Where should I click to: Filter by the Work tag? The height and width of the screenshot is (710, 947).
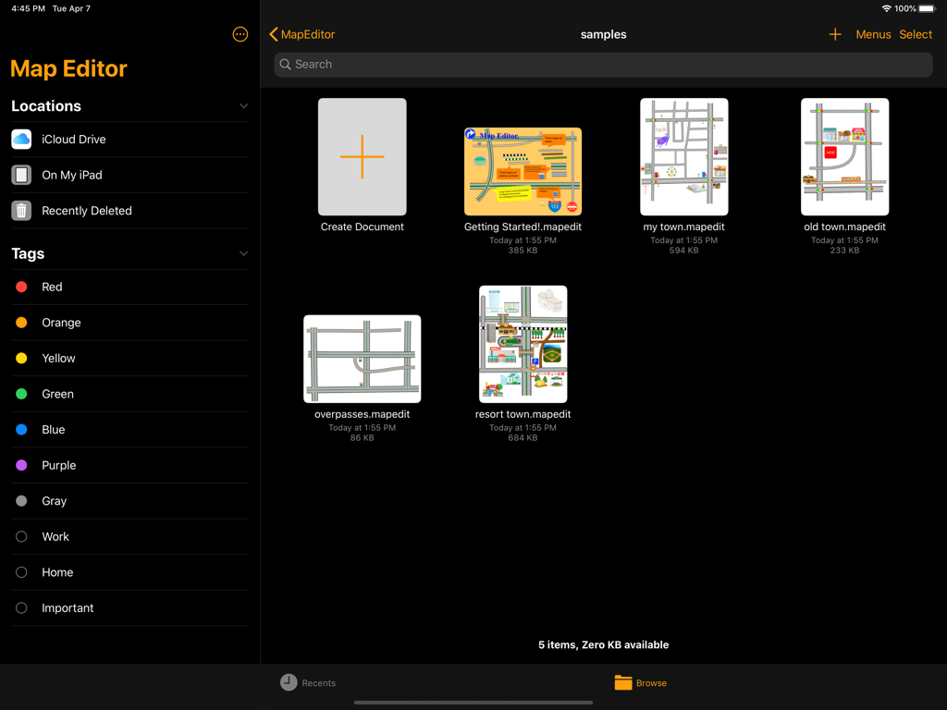tap(55, 536)
